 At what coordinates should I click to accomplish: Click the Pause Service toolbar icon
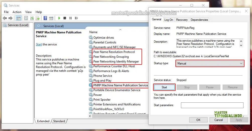[x=70, y=18]
